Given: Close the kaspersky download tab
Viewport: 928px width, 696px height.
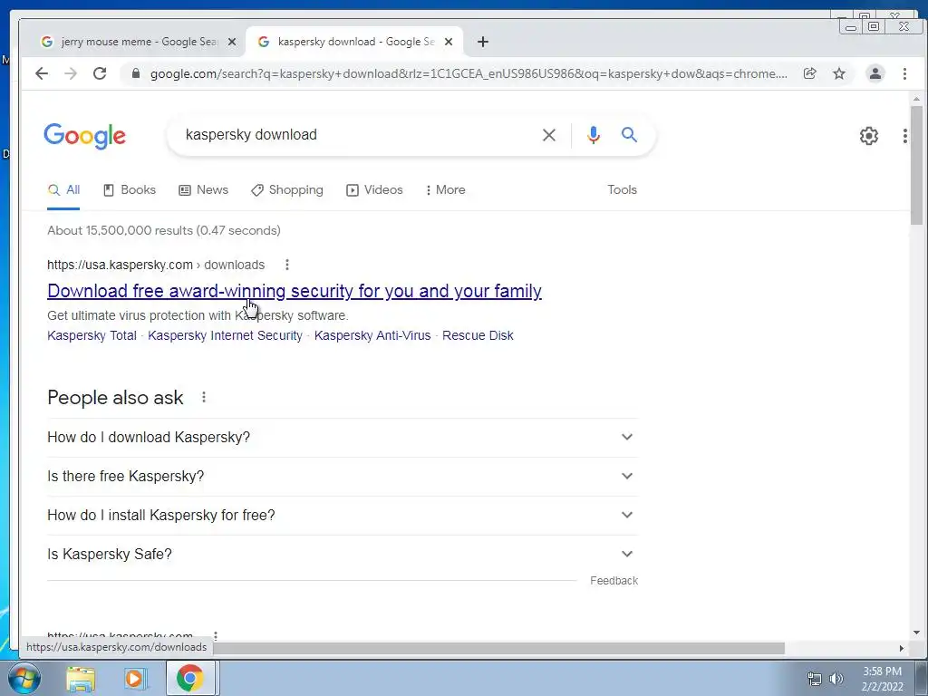Looking at the screenshot, I should 449,42.
